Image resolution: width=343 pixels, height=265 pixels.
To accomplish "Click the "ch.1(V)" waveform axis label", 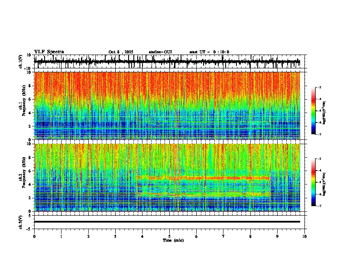I will click(20, 61).
